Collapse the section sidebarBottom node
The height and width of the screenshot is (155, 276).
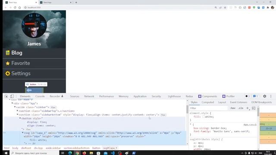tap(17, 115)
